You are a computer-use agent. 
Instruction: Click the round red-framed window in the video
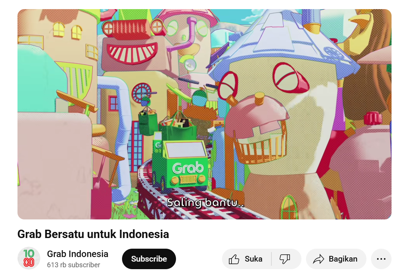tap(141, 93)
